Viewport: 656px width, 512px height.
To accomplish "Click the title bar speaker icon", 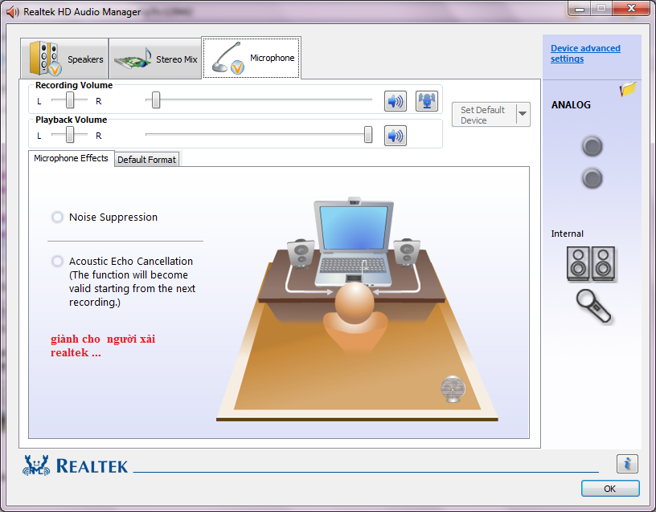I will [13, 12].
